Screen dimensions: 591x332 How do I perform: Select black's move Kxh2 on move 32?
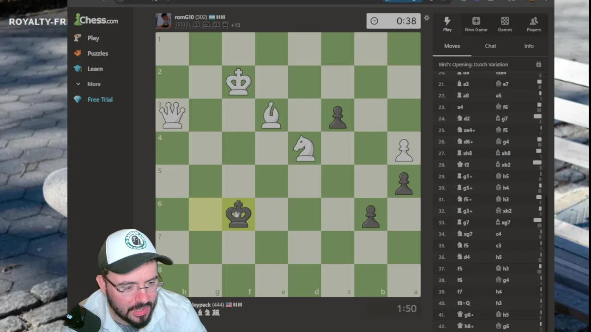click(503, 211)
